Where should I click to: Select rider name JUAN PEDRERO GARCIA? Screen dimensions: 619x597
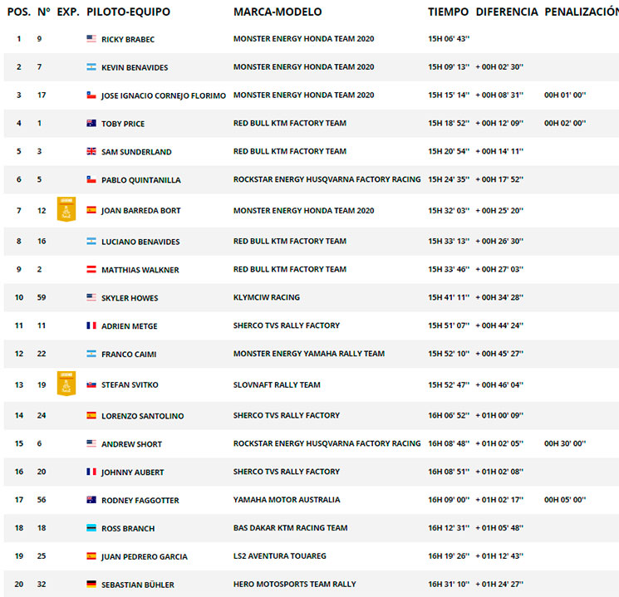[144, 557]
